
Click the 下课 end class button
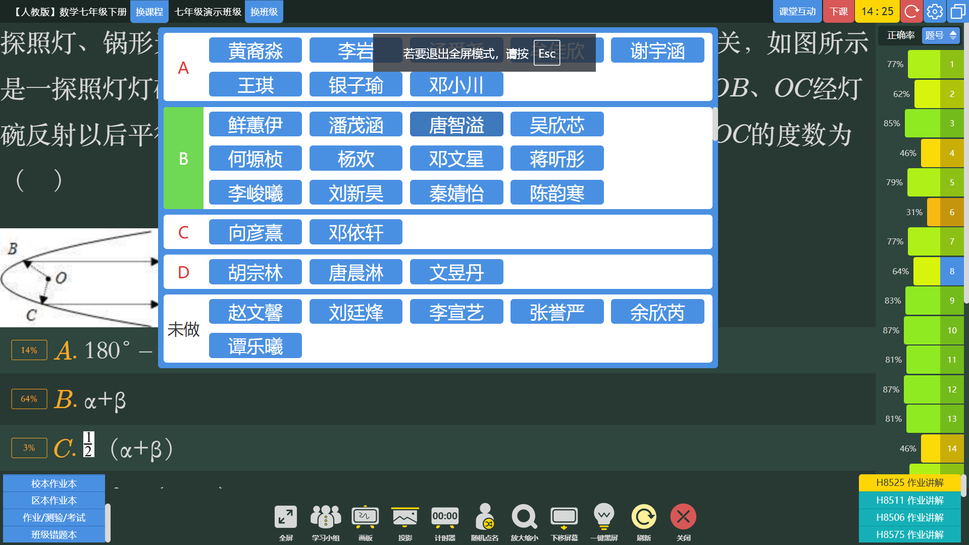pyautogui.click(x=838, y=11)
